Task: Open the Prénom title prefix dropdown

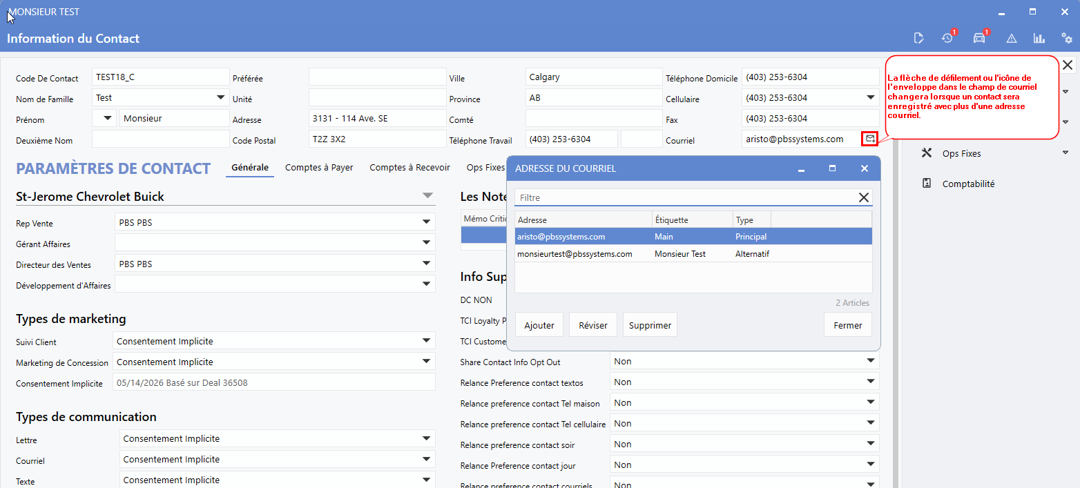Action: coord(108,118)
